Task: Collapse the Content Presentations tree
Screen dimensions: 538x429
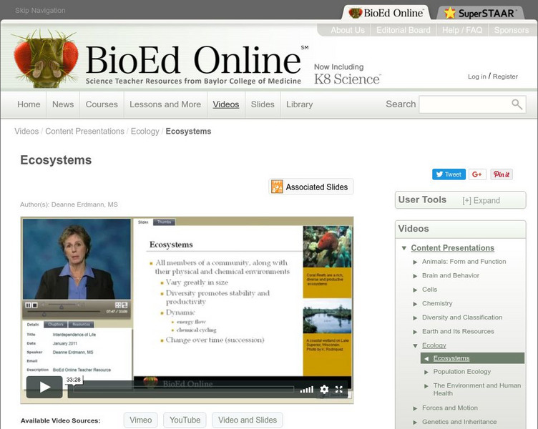Action: click(404, 248)
